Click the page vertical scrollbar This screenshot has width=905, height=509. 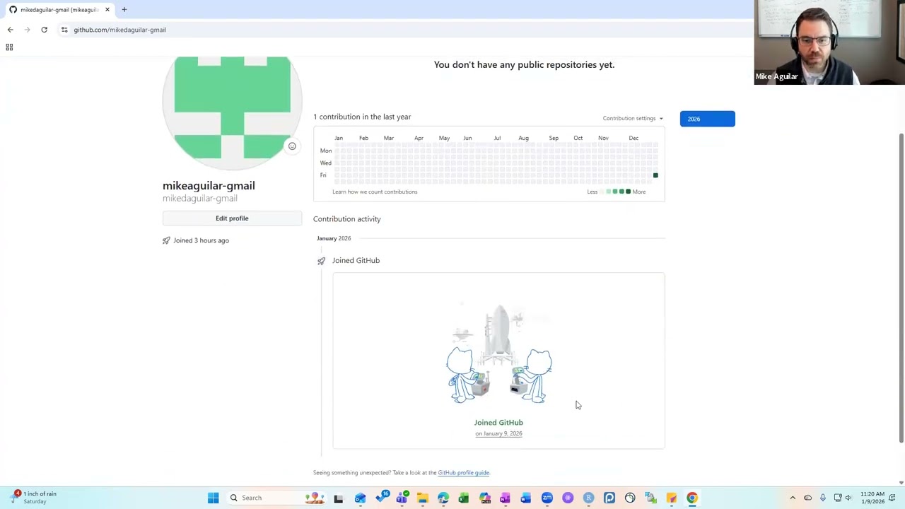[901, 288]
